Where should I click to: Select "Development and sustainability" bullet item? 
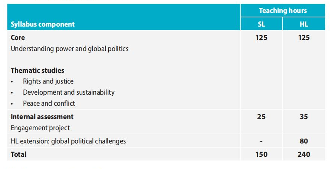point(69,92)
